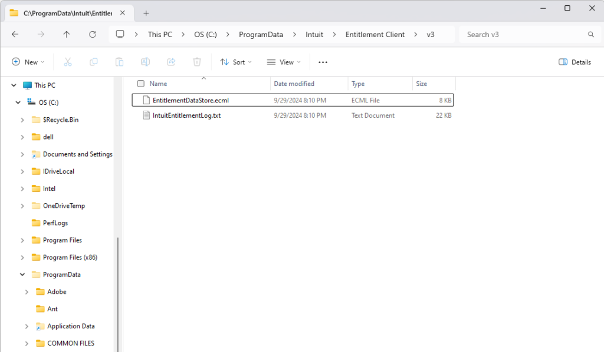Go up one folder level
This screenshot has width=604, height=352.
pos(67,34)
